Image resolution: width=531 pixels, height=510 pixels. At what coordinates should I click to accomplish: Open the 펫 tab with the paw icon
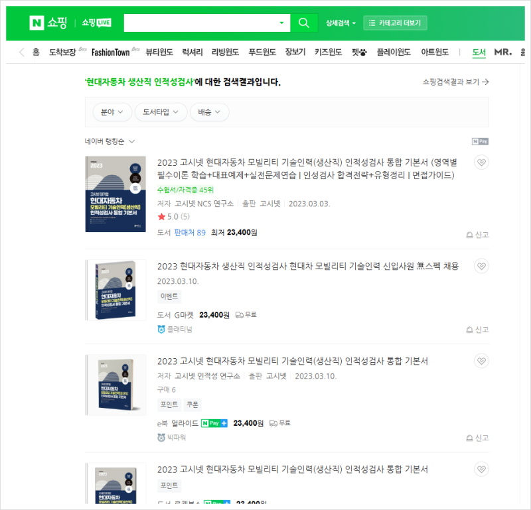tap(359, 52)
